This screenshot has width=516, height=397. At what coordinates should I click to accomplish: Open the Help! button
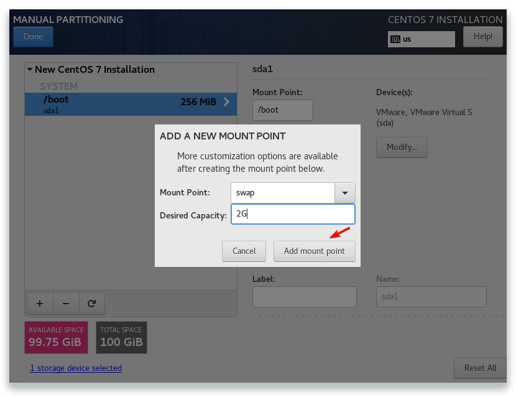click(x=483, y=37)
